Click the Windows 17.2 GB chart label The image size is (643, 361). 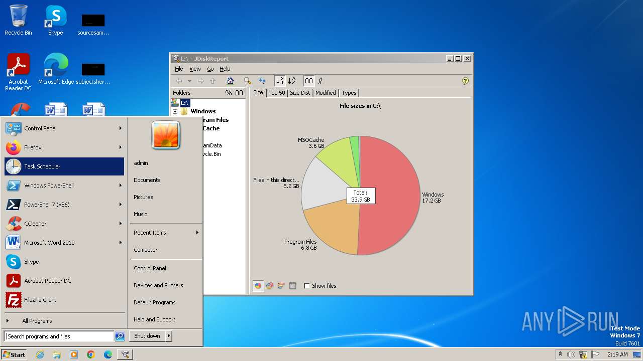coord(433,198)
